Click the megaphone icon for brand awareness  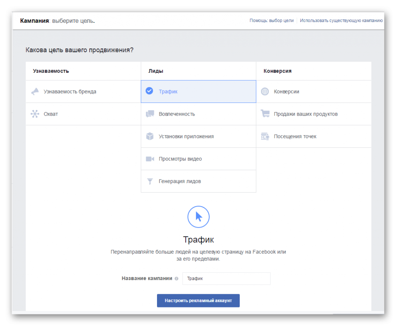coord(35,92)
